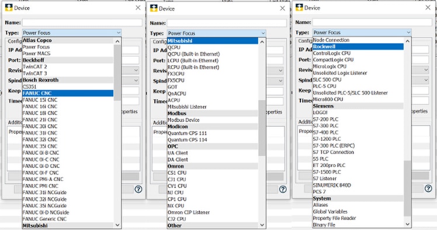Viewport: 437px width, 230px height.
Task: Click scroll up arrow in middle dropdown list
Action: [262, 42]
